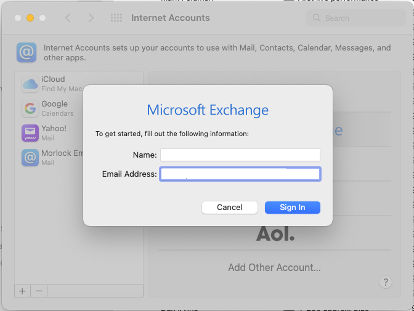Viewport: 414px width, 311px height.
Task: Select the iCloud account icon
Action: pyautogui.click(x=30, y=84)
